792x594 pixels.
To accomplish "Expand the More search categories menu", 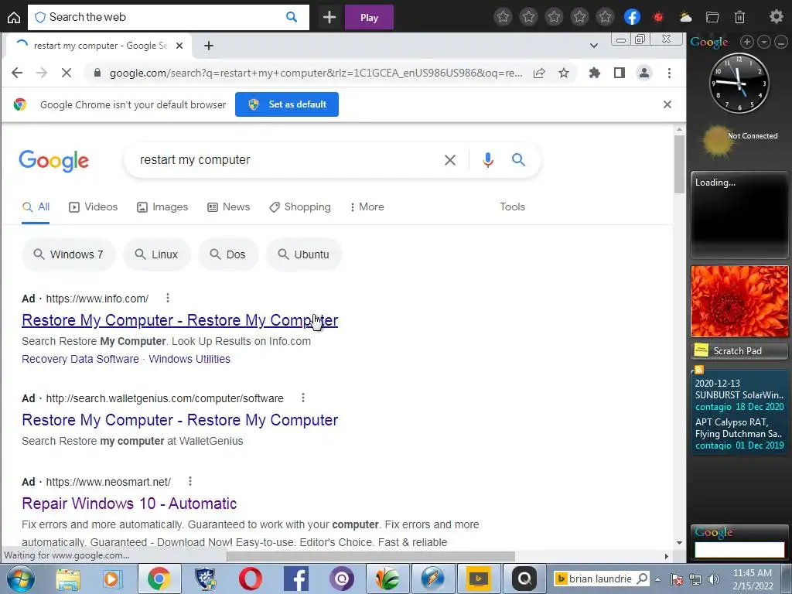I will (367, 207).
